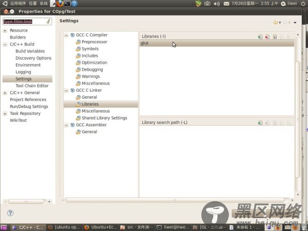Image resolution: width=308 pixels, height=231 pixels.
Task: Open the text editor launcher in top panel
Action: click(53, 3)
